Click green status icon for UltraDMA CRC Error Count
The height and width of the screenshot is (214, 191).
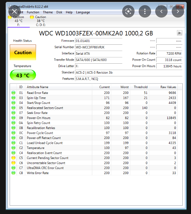pos(13,168)
